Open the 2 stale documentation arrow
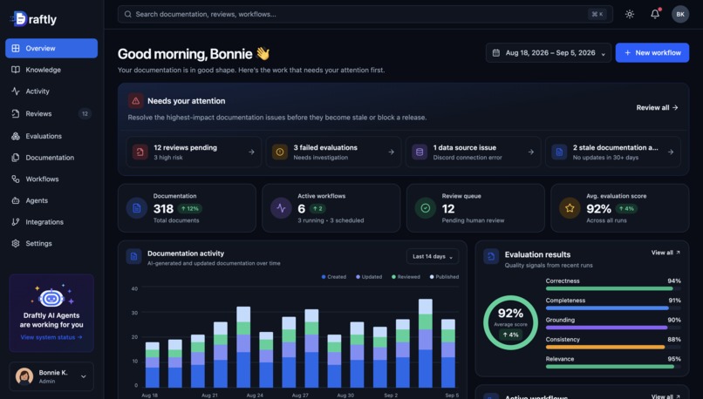The width and height of the screenshot is (703, 399). point(671,152)
